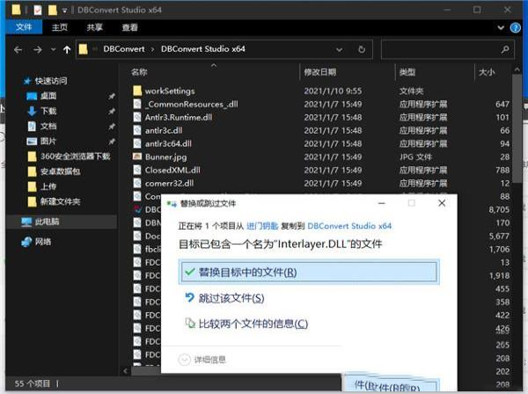Viewport: 528px width, 394px height.
Task: Open the workSettings folder
Action: pyautogui.click(x=170, y=91)
